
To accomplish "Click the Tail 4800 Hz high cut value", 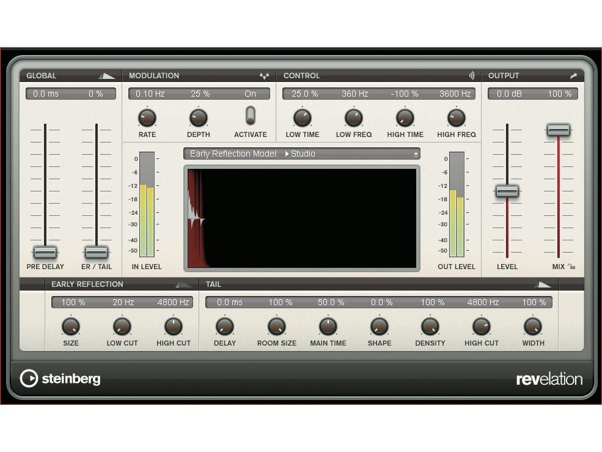I will (x=483, y=303).
